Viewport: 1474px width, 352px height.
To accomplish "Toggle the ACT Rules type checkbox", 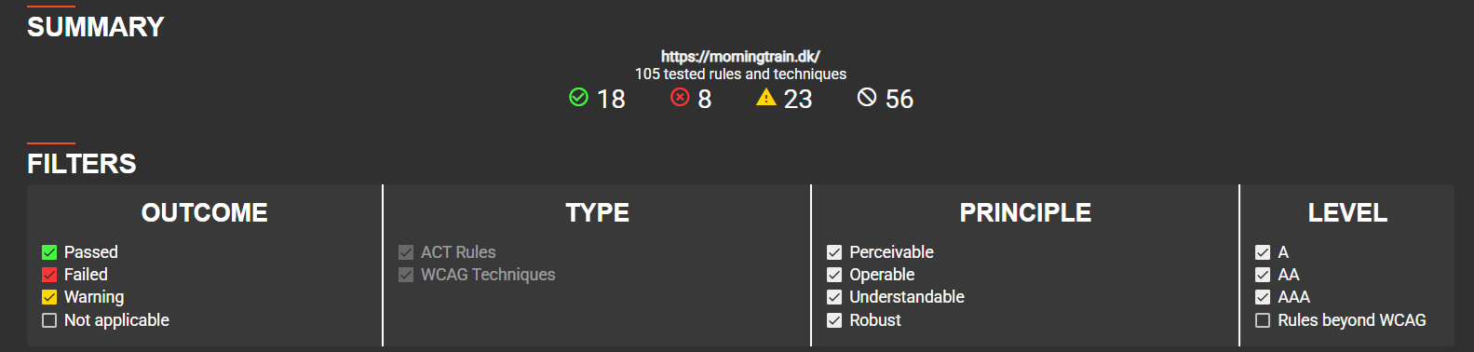I will coord(406,252).
